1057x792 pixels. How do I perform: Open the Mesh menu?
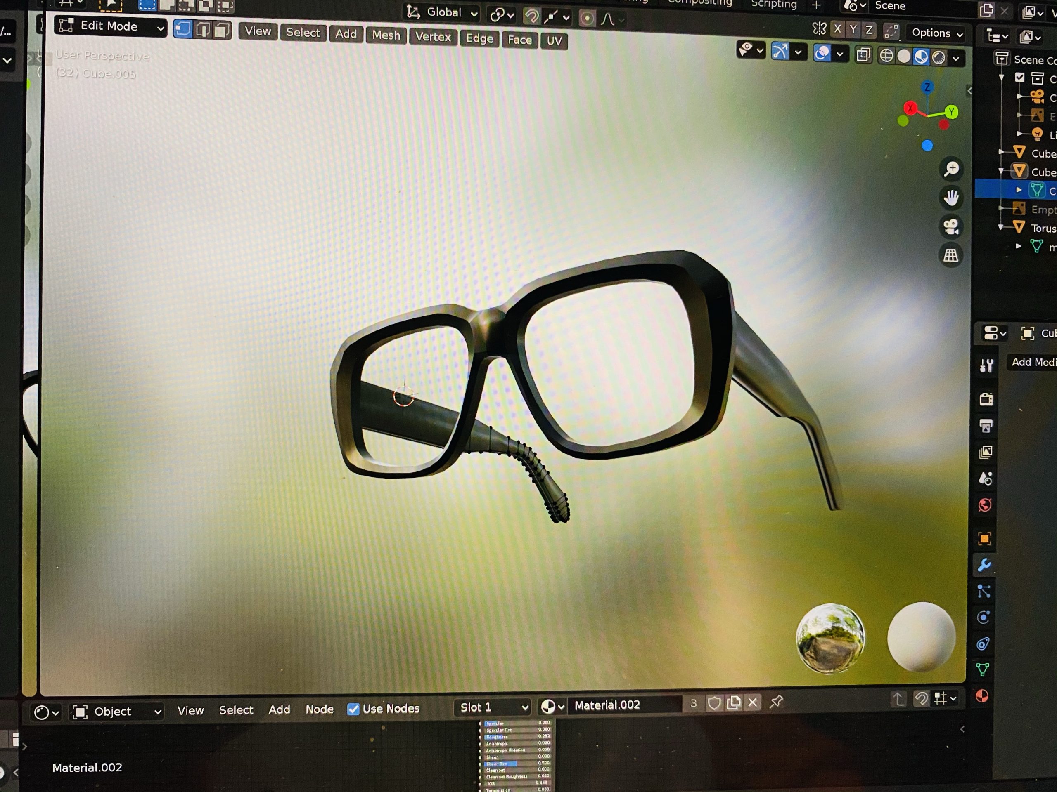pyautogui.click(x=386, y=35)
